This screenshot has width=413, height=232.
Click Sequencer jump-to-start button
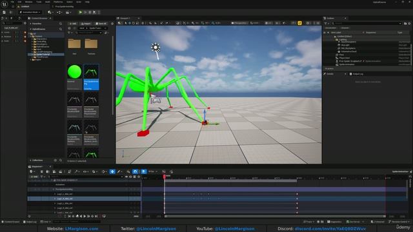69,217
